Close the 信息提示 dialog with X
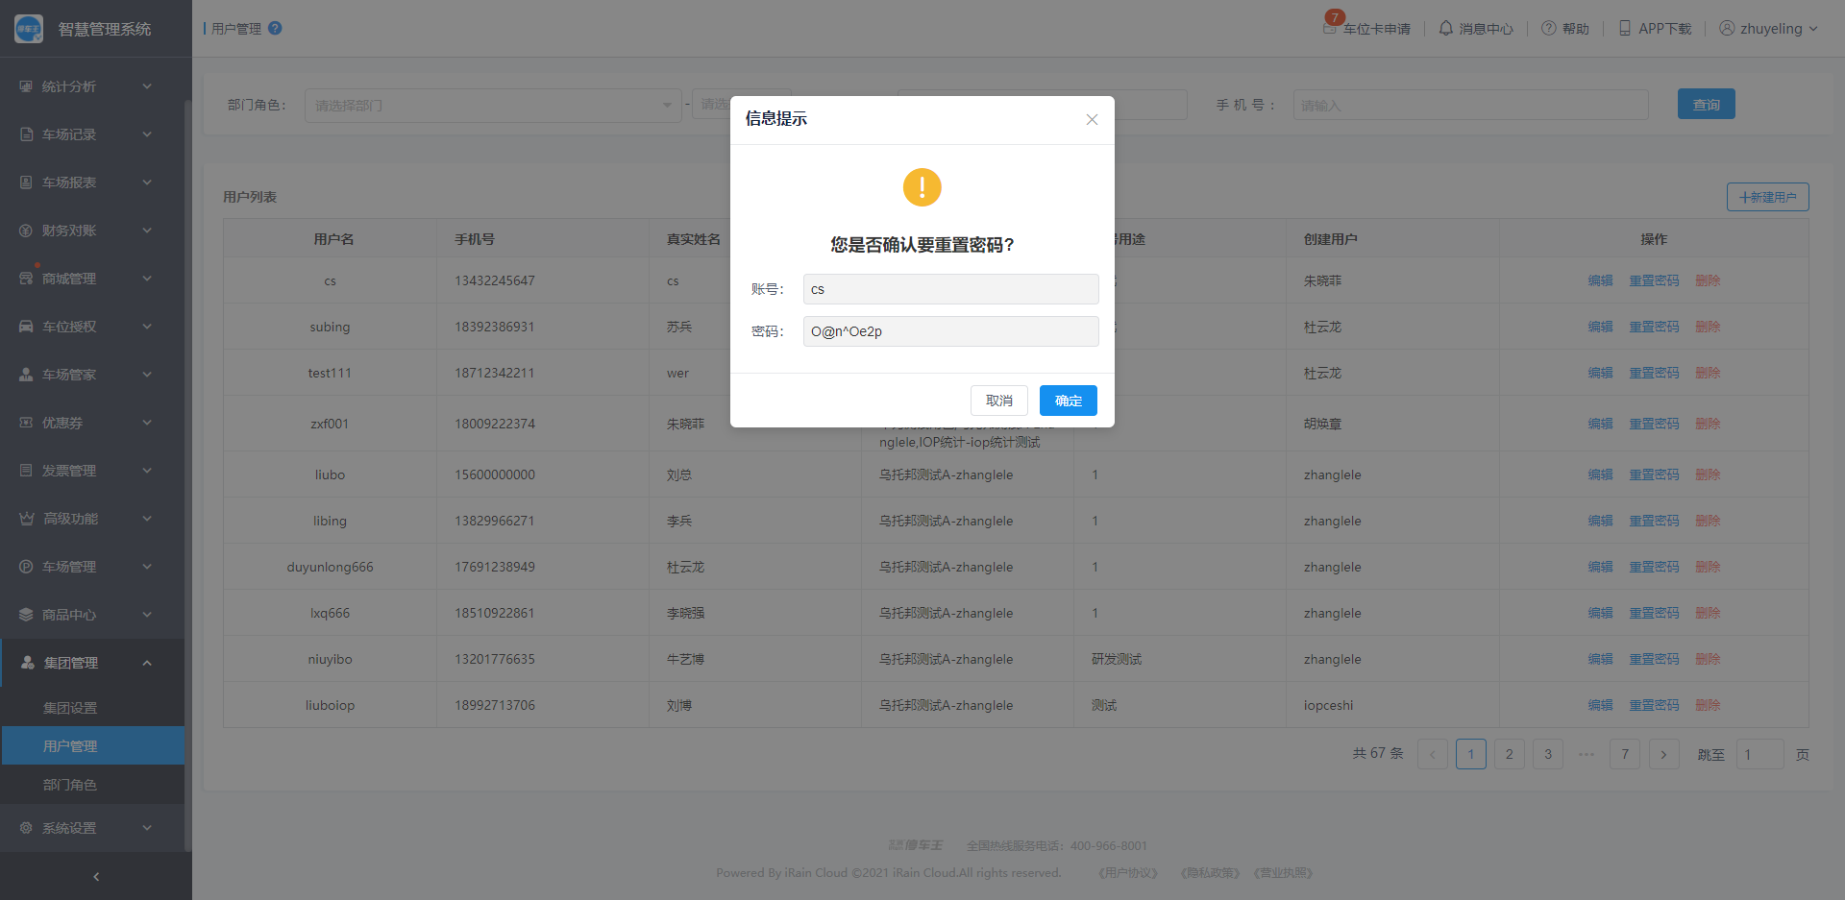 1092,119
